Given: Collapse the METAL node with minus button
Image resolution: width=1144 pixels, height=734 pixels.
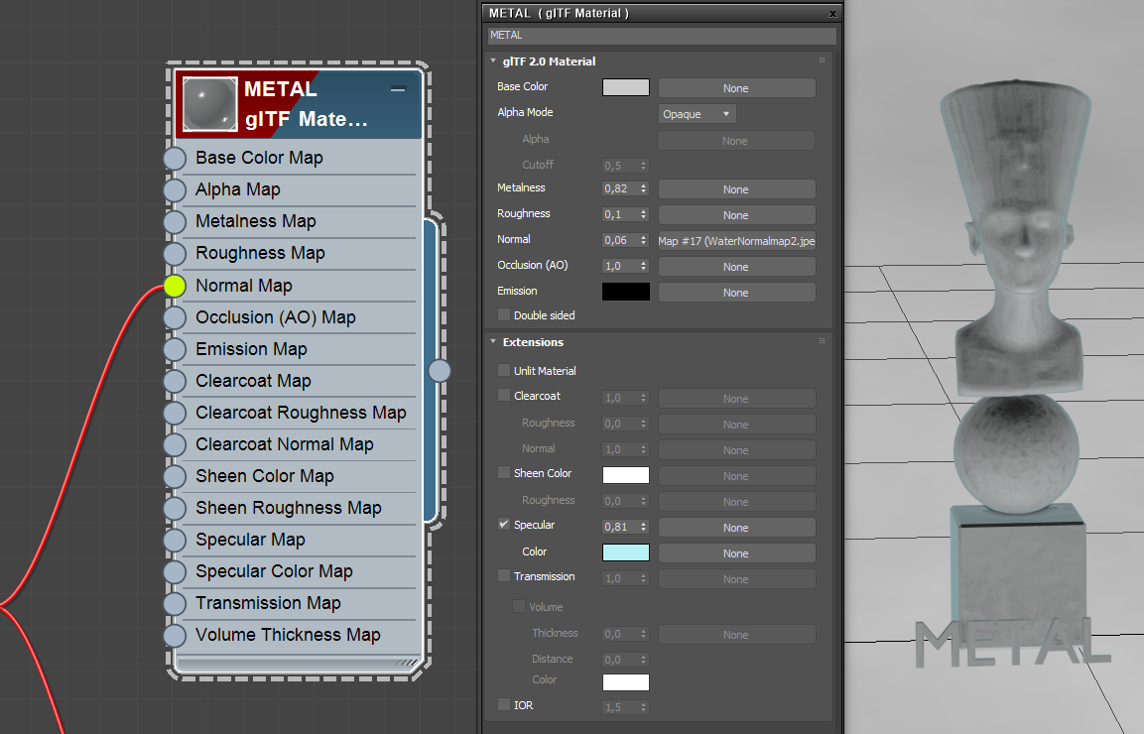Looking at the screenshot, I should pyautogui.click(x=398, y=89).
